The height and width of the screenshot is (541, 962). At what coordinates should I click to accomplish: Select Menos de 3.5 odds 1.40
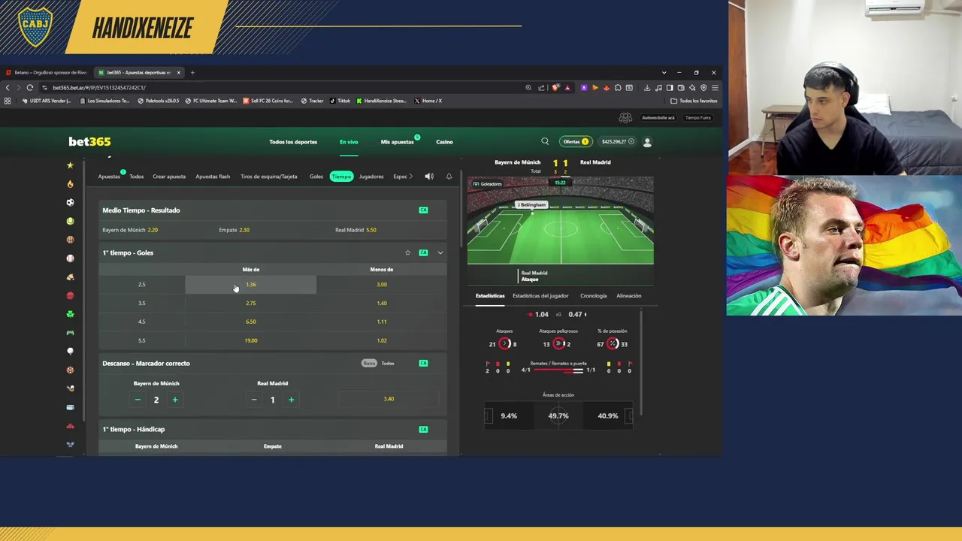point(382,304)
